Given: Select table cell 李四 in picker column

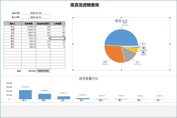Looking at the screenshot, I should coord(13,30).
